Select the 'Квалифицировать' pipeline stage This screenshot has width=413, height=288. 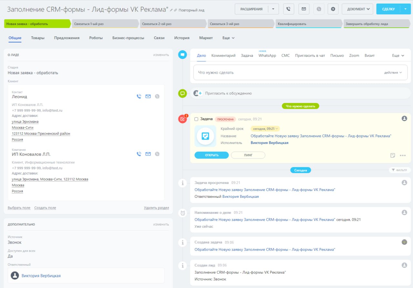[307, 24]
